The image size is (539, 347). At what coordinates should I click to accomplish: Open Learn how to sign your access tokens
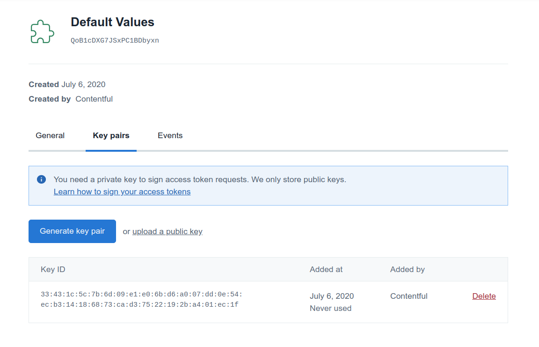(x=122, y=192)
